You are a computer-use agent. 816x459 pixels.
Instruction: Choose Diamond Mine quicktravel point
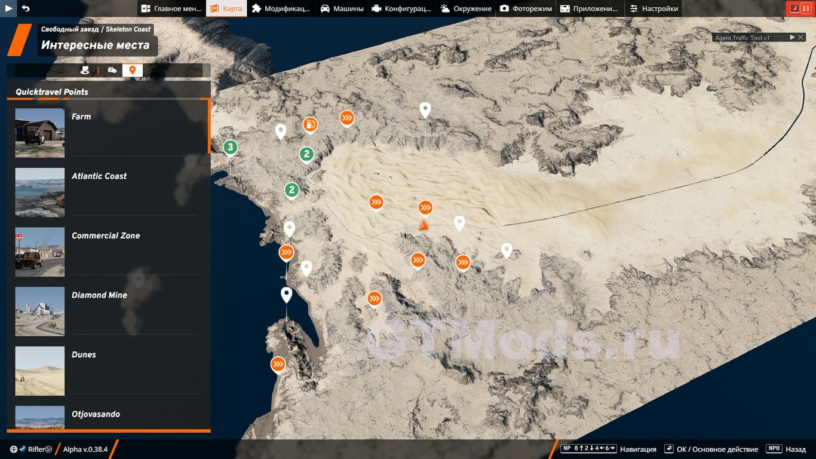[99, 295]
